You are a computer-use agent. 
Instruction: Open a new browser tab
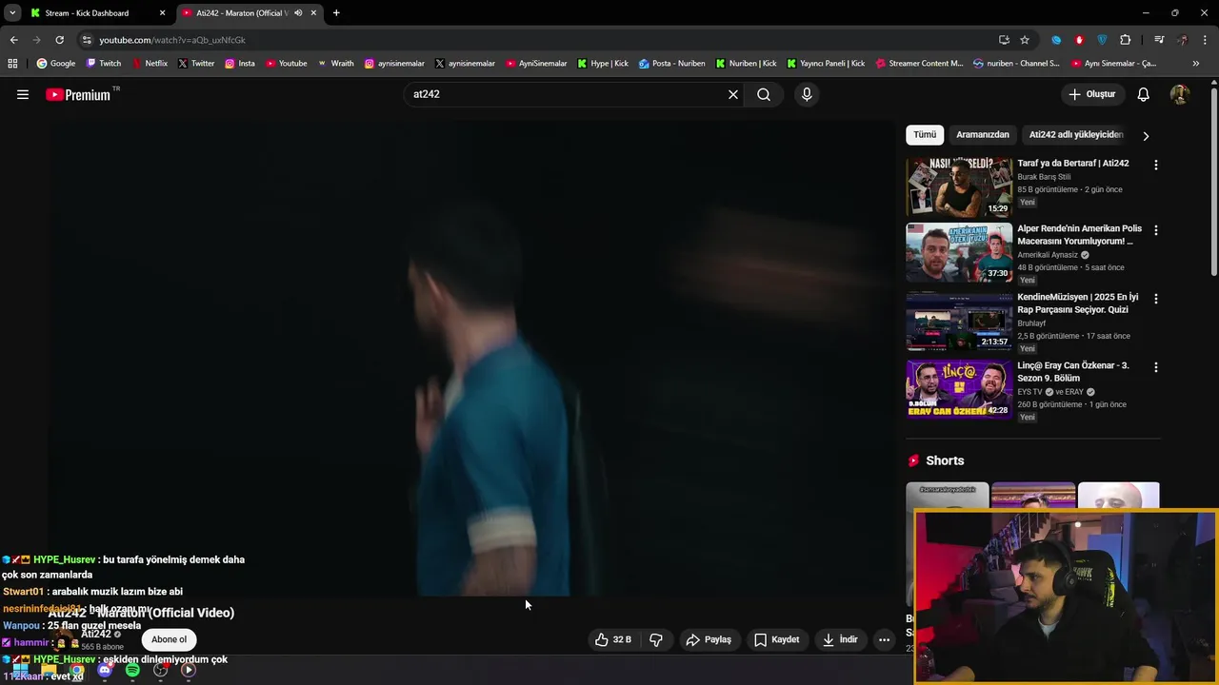pyautogui.click(x=336, y=13)
